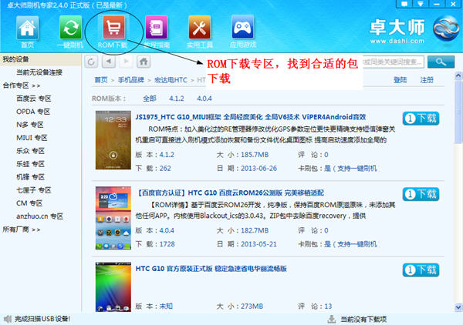463x325 pixels.
Task: Click the 卓大师 cloud logo
Action: [446, 28]
